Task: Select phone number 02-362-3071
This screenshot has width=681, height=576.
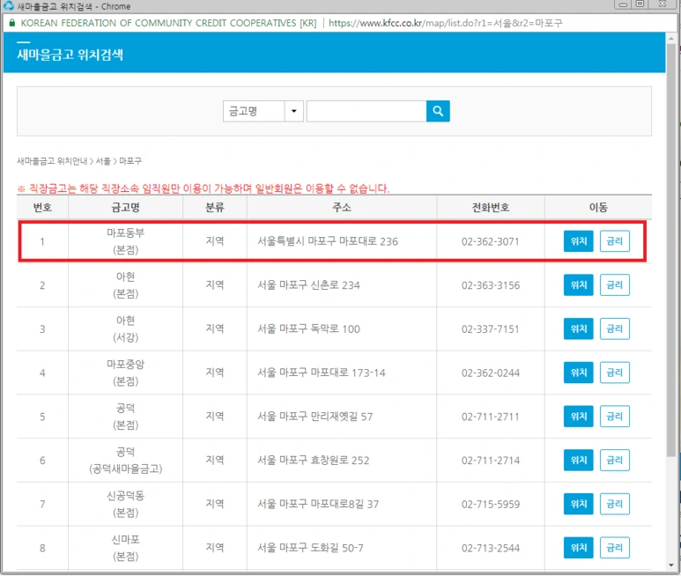Action: [x=491, y=241]
